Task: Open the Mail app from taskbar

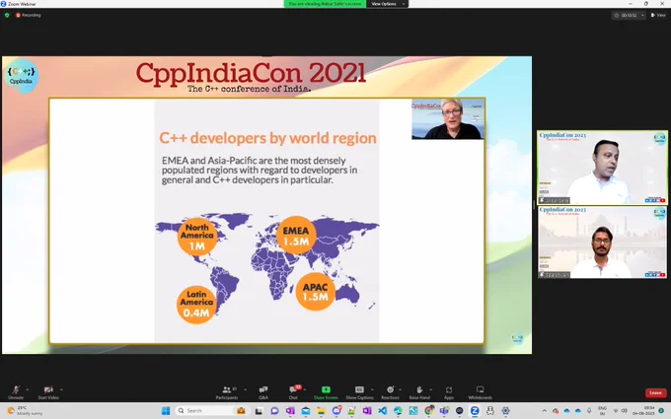Action: pos(306,411)
